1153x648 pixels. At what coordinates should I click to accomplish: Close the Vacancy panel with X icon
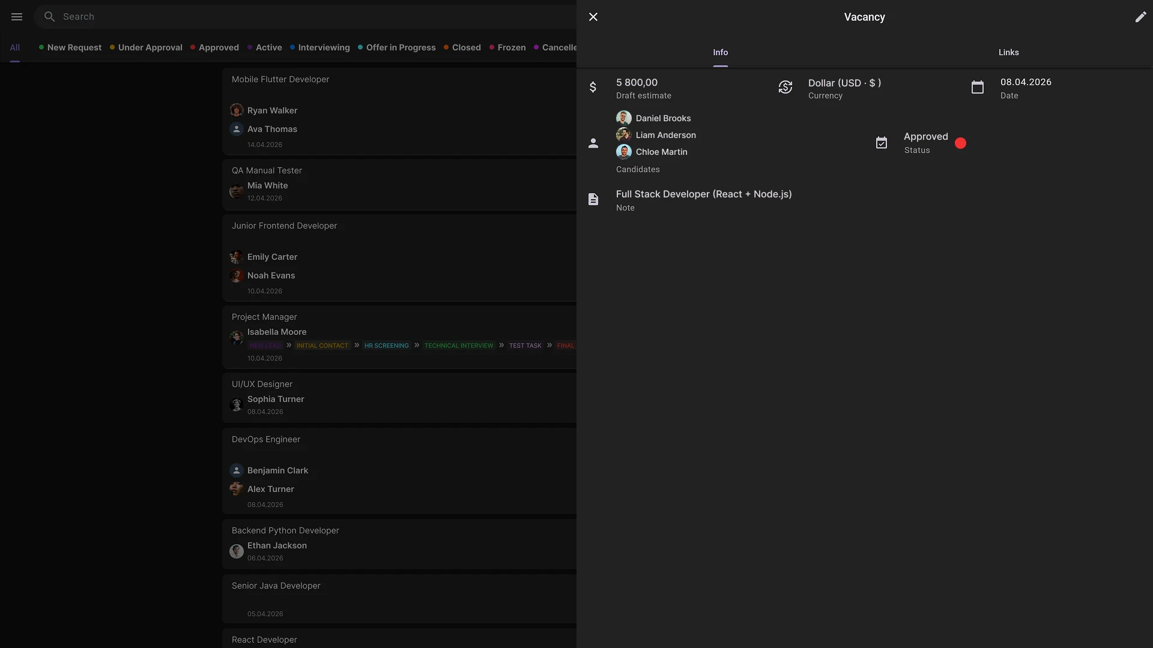point(593,17)
